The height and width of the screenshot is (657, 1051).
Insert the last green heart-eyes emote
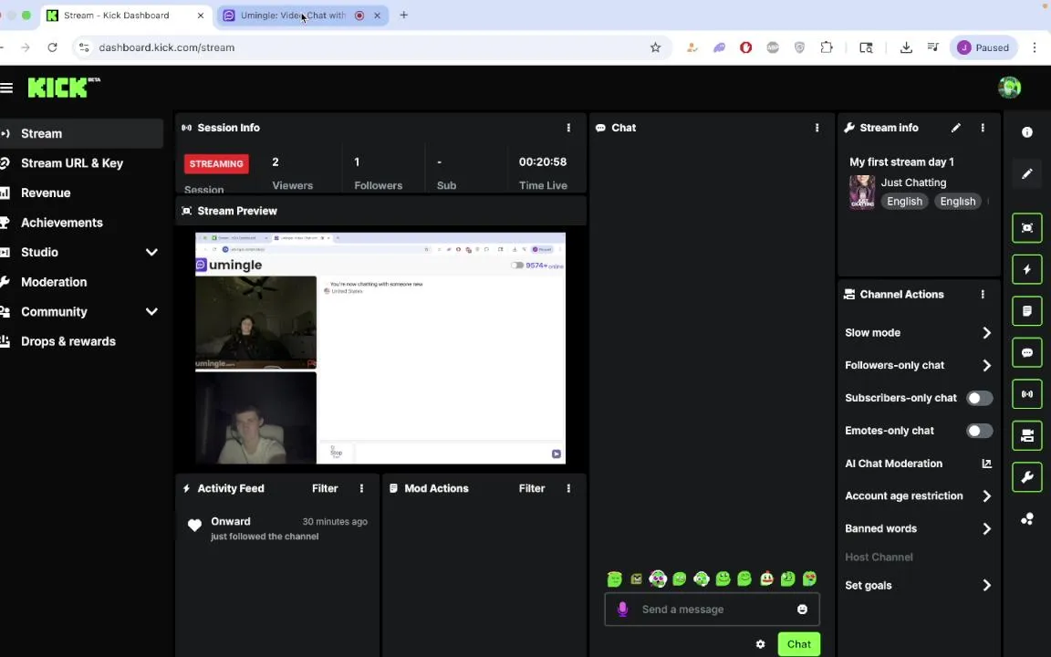(810, 579)
